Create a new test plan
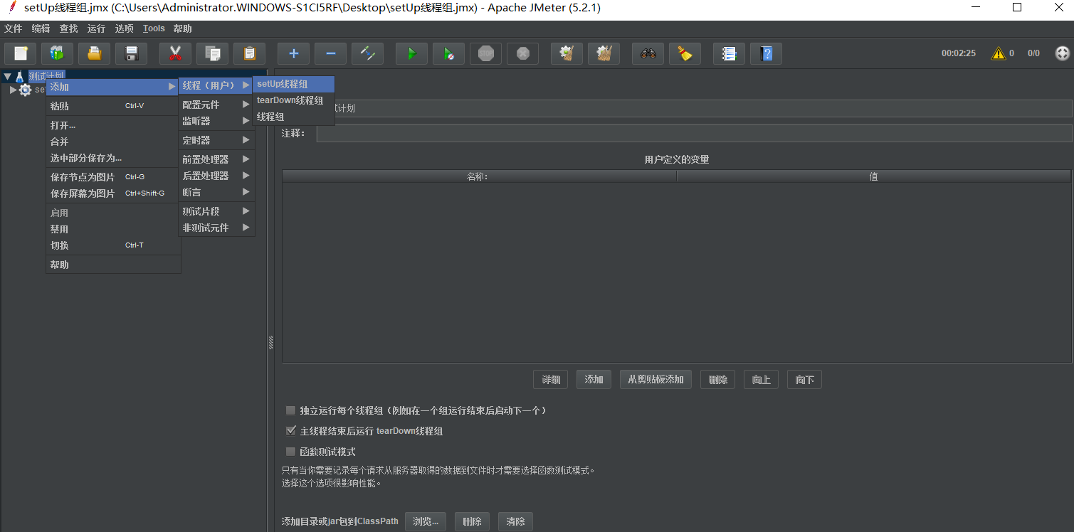 point(21,53)
